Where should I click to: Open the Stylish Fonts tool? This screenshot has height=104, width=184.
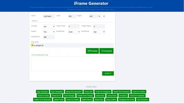tap(59, 100)
